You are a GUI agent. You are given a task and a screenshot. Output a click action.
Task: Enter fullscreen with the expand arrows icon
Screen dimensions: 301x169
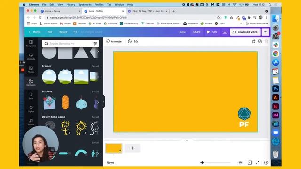(x=257, y=163)
